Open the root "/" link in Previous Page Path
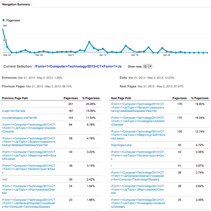 pos(3,104)
